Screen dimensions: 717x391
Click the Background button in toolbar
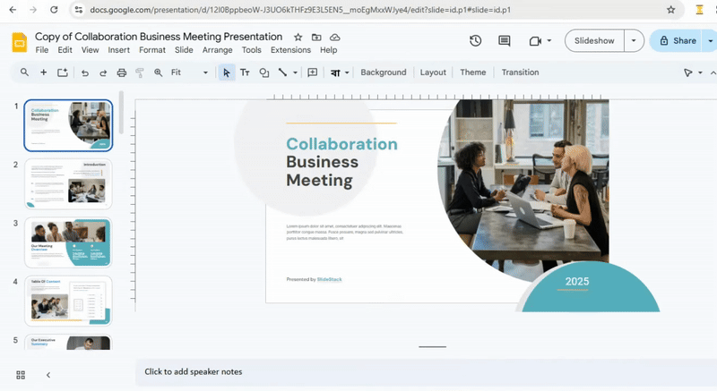tap(384, 72)
